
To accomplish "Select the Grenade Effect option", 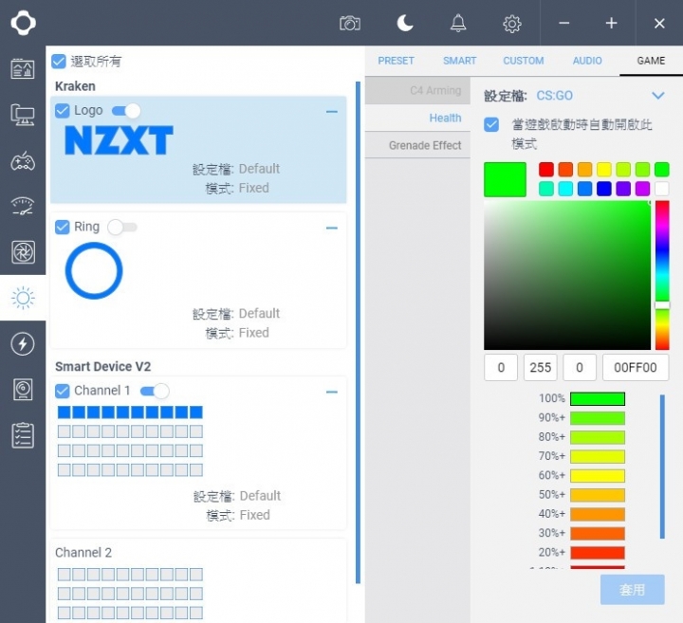I will coord(417,145).
